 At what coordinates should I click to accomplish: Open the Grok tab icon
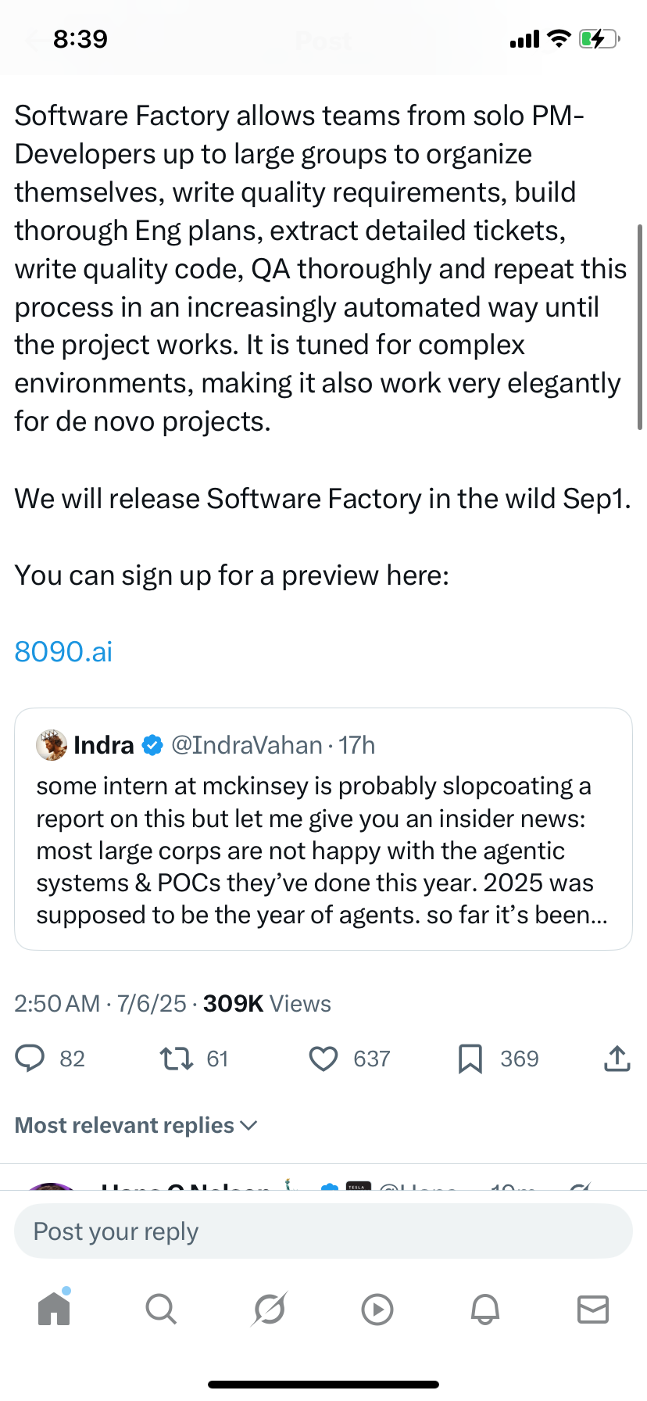click(x=270, y=1308)
